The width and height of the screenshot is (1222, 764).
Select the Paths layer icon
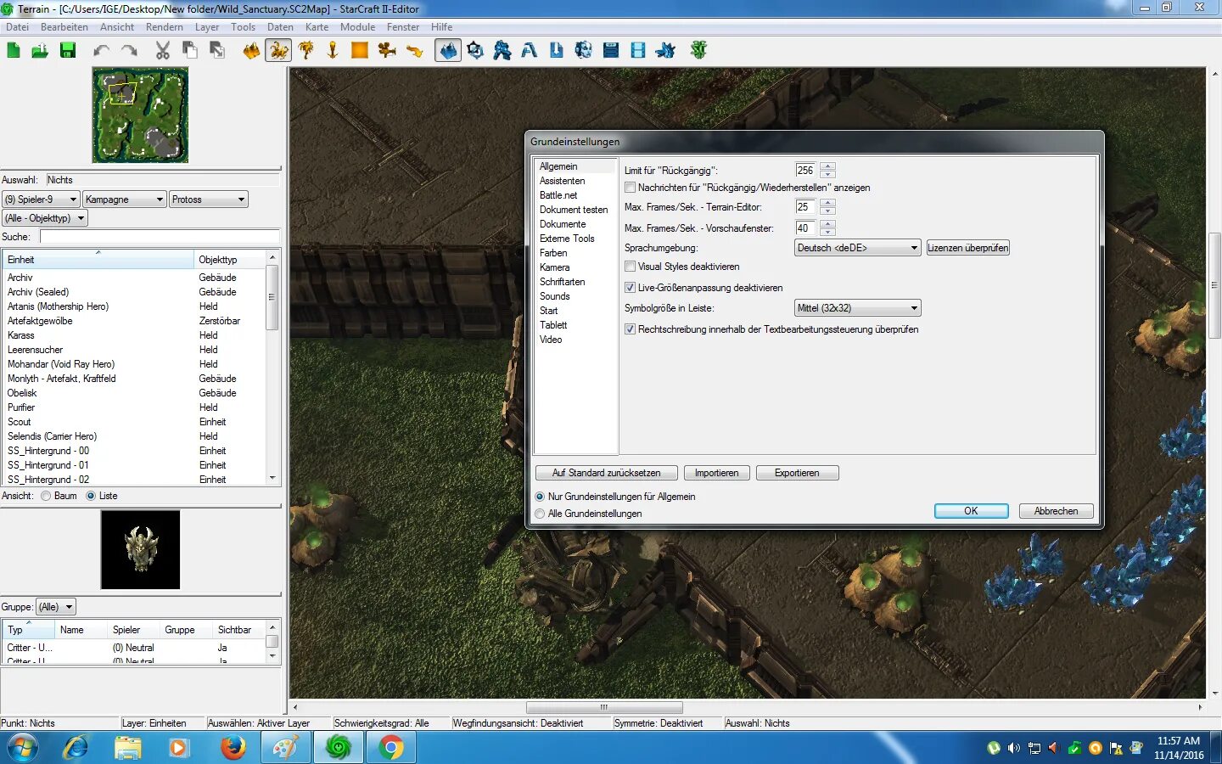[x=414, y=51]
